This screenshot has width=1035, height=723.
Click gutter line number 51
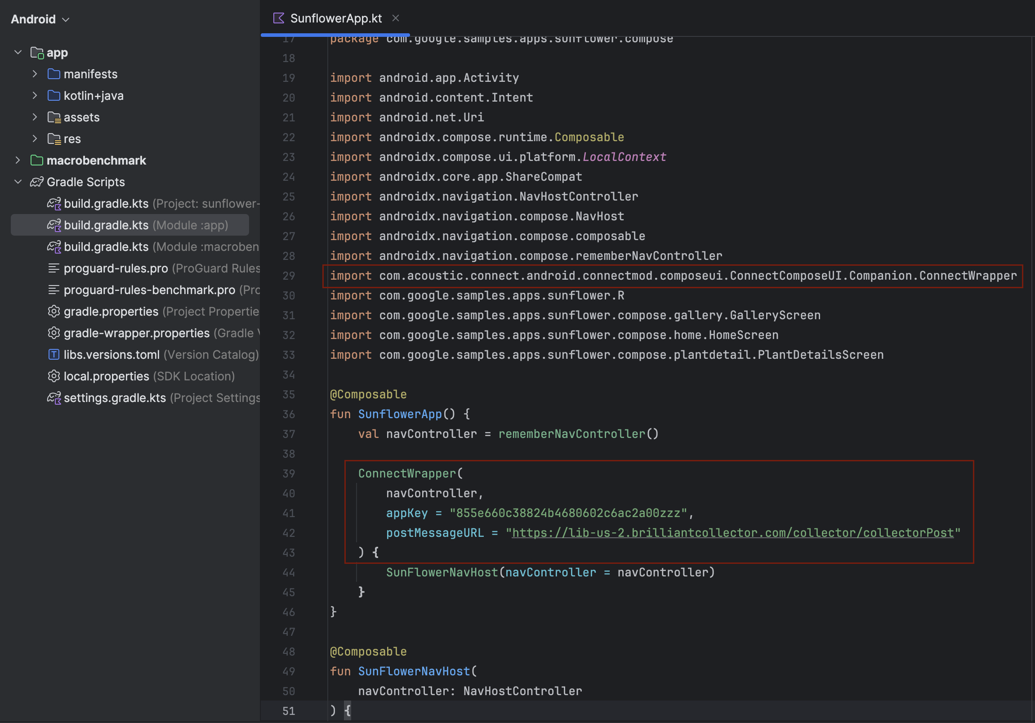click(x=289, y=711)
